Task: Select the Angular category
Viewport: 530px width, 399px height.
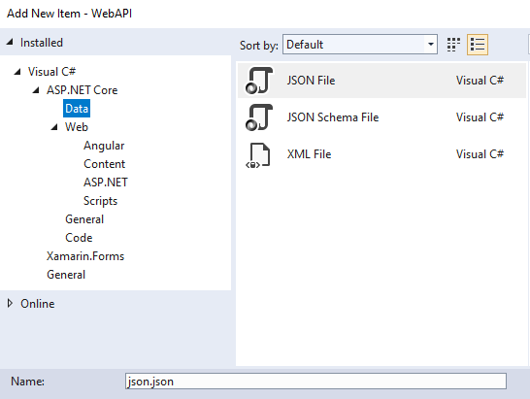Action: coord(104,146)
